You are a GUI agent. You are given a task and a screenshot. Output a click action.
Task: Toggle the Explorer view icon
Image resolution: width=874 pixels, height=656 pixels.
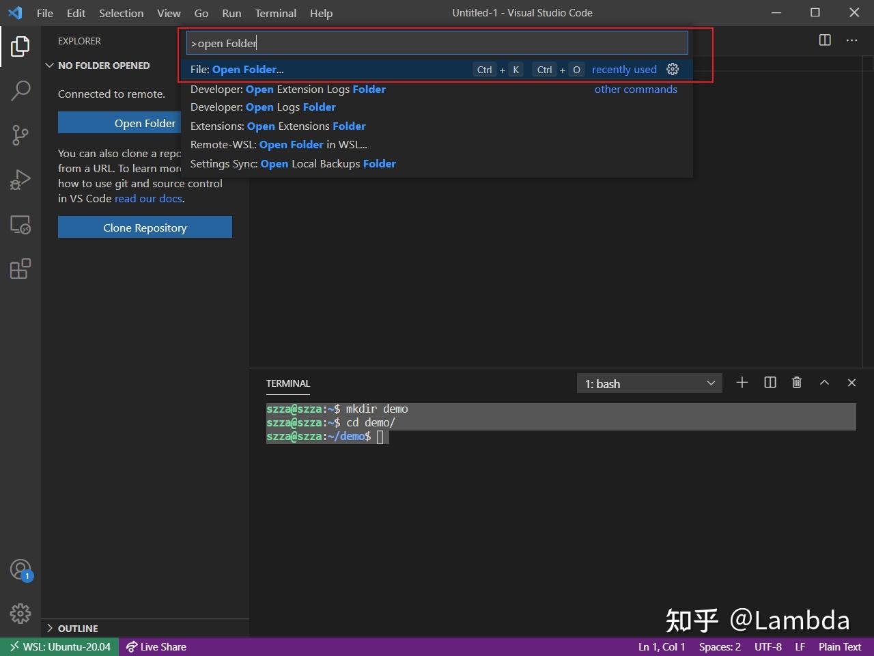coord(20,45)
